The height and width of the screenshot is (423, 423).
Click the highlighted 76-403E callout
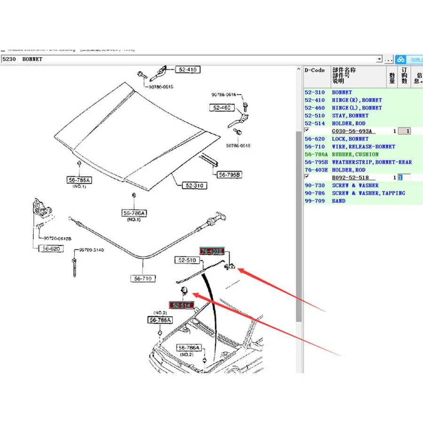[212, 251]
